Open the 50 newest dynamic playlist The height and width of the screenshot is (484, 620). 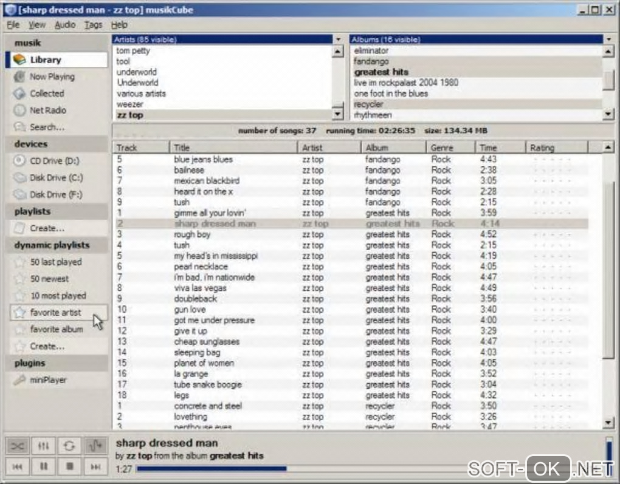tap(57, 279)
